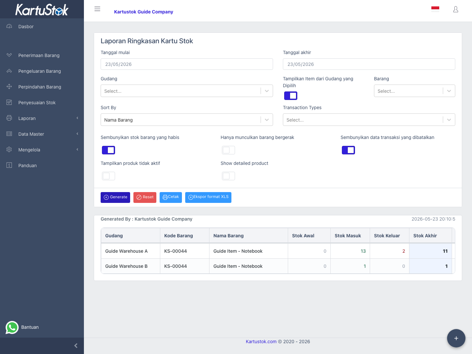Open WhatsApp Bantuan help icon
Viewport: 472px width, 354px height.
tap(12, 327)
